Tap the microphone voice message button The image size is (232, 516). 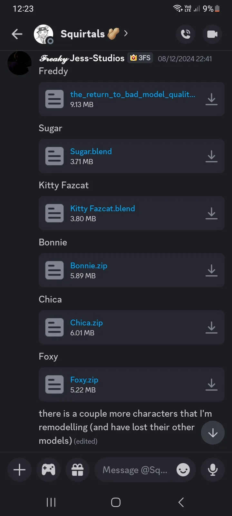coord(213,470)
